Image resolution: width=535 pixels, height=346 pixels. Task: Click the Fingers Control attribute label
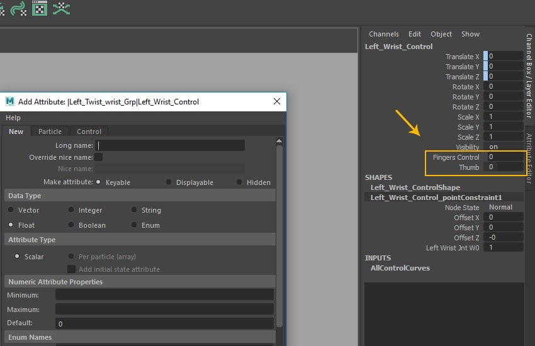point(456,157)
